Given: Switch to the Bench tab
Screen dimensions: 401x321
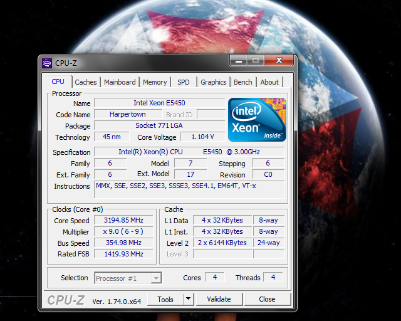Looking at the screenshot, I should tap(243, 82).
